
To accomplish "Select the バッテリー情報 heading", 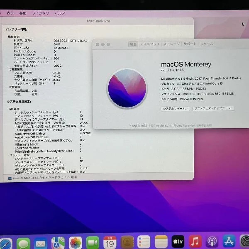I will click(17, 29).
